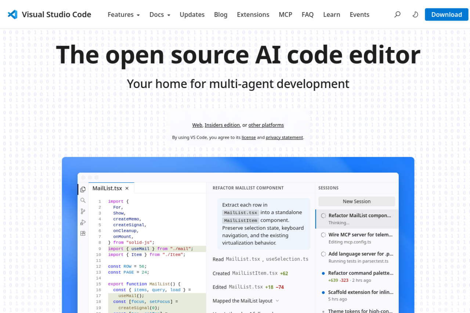Open the Source Control branch icon
470x313 pixels.
[x=83, y=211]
